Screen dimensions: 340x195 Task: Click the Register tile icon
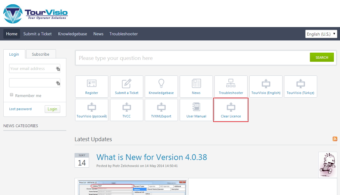click(92, 84)
